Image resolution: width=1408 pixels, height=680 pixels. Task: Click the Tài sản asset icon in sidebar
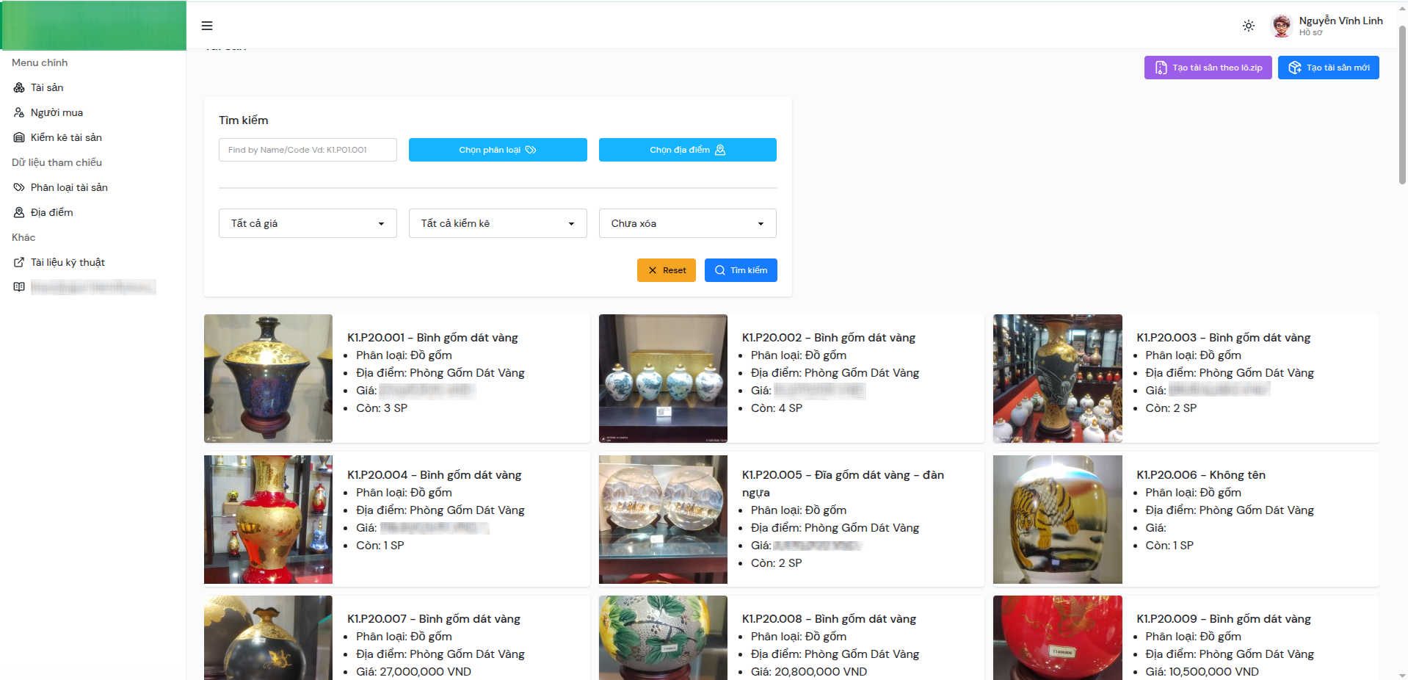18,87
